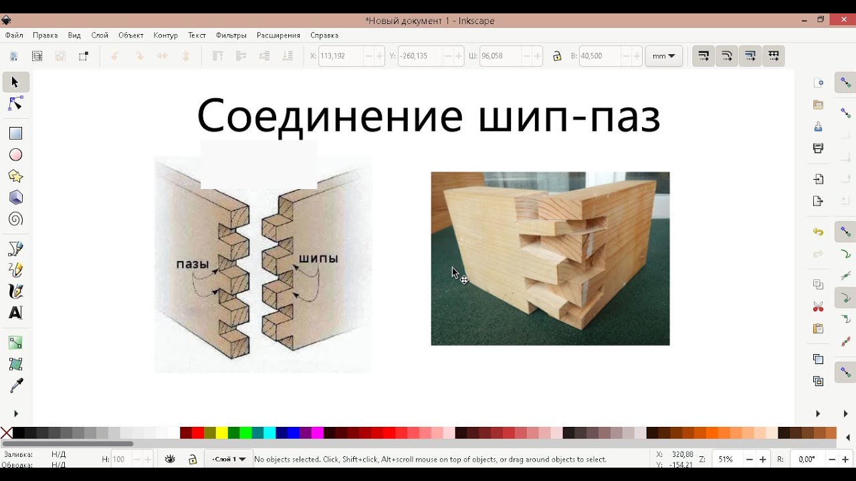856x481 pixels.
Task: Select the Gradient tool
Action: [x=15, y=343]
